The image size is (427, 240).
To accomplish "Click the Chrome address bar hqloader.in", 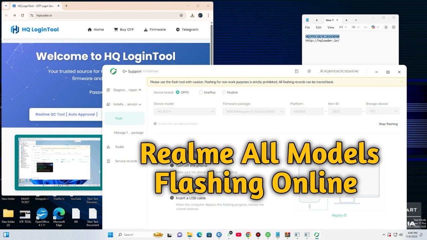I will pyautogui.click(x=107, y=15).
